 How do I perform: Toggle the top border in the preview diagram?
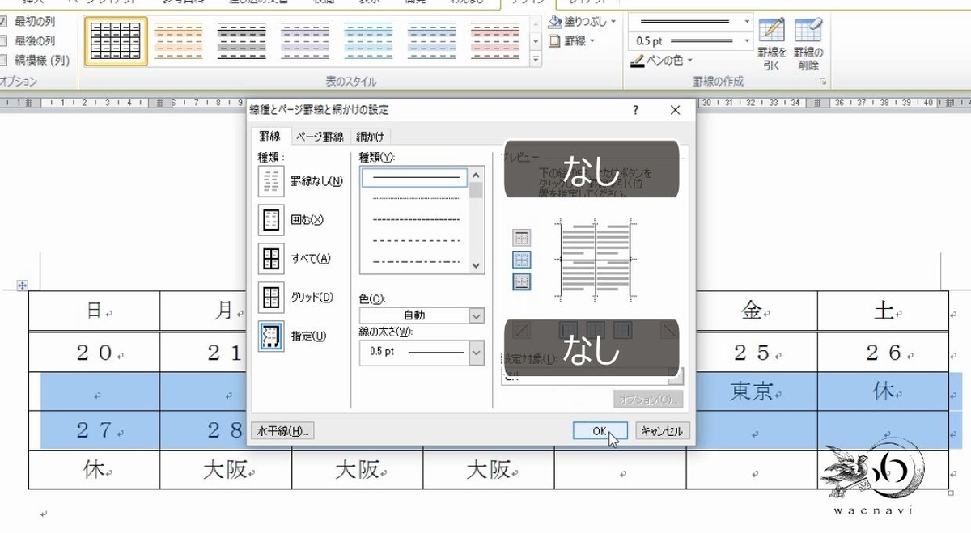[522, 238]
